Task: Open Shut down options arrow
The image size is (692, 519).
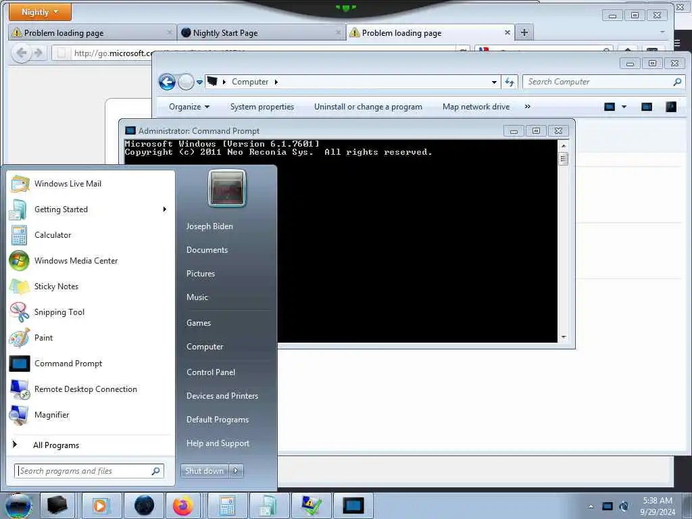Action: (x=236, y=470)
